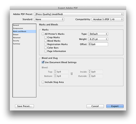Click the Inside bleed field

click(x=97, y=72)
